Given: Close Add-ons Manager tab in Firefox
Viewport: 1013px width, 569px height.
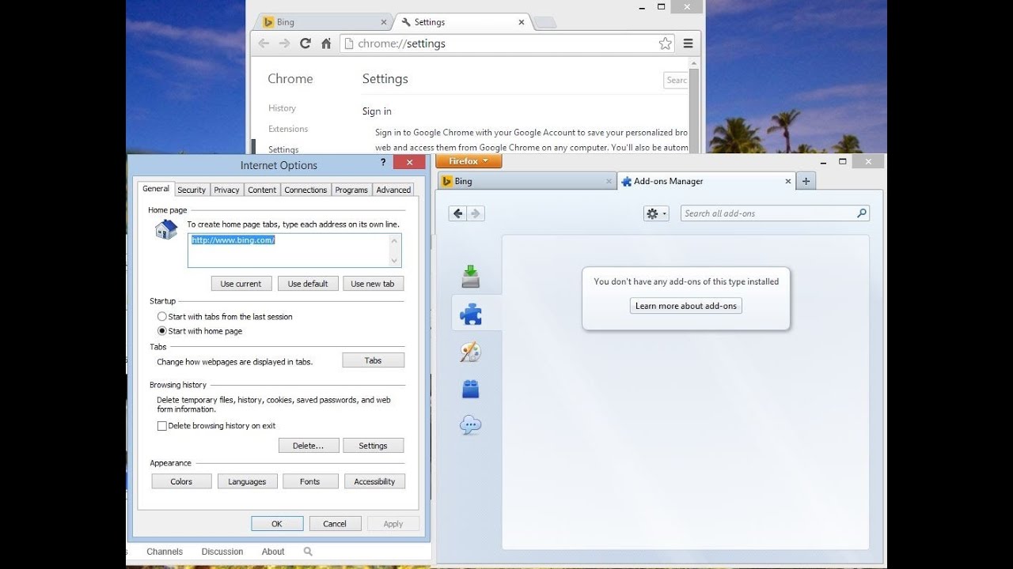Looking at the screenshot, I should [788, 181].
